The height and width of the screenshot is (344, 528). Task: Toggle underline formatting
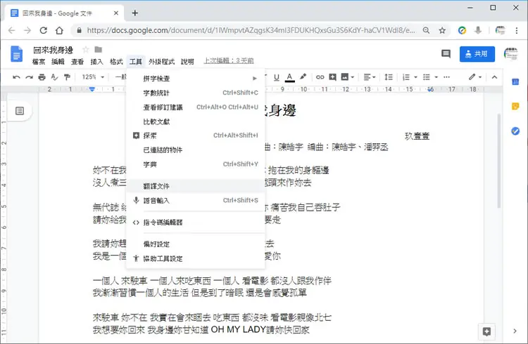click(x=277, y=77)
